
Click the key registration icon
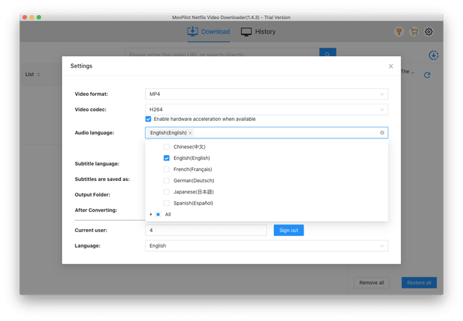coord(399,32)
